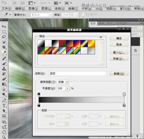Image resolution: width=144 pixels, height=139 pixels.
Task: Select the Pen tool
Action: [4, 100]
